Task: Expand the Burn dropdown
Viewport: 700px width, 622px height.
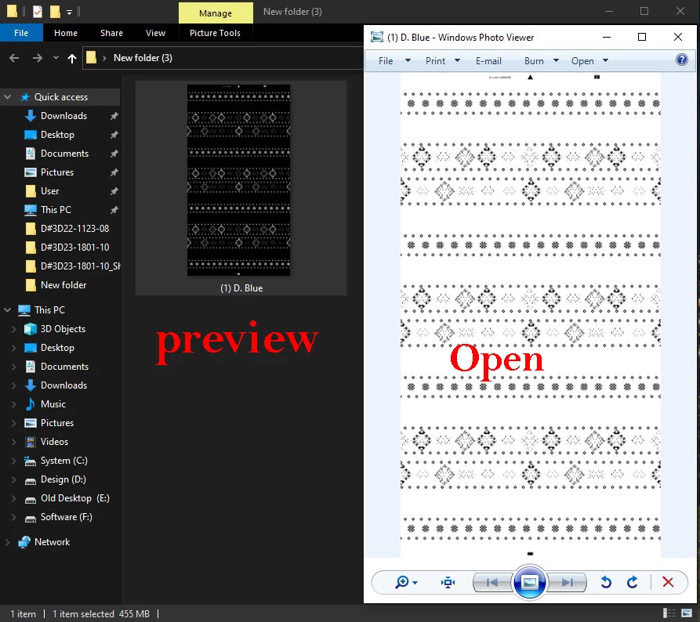Action: (556, 60)
